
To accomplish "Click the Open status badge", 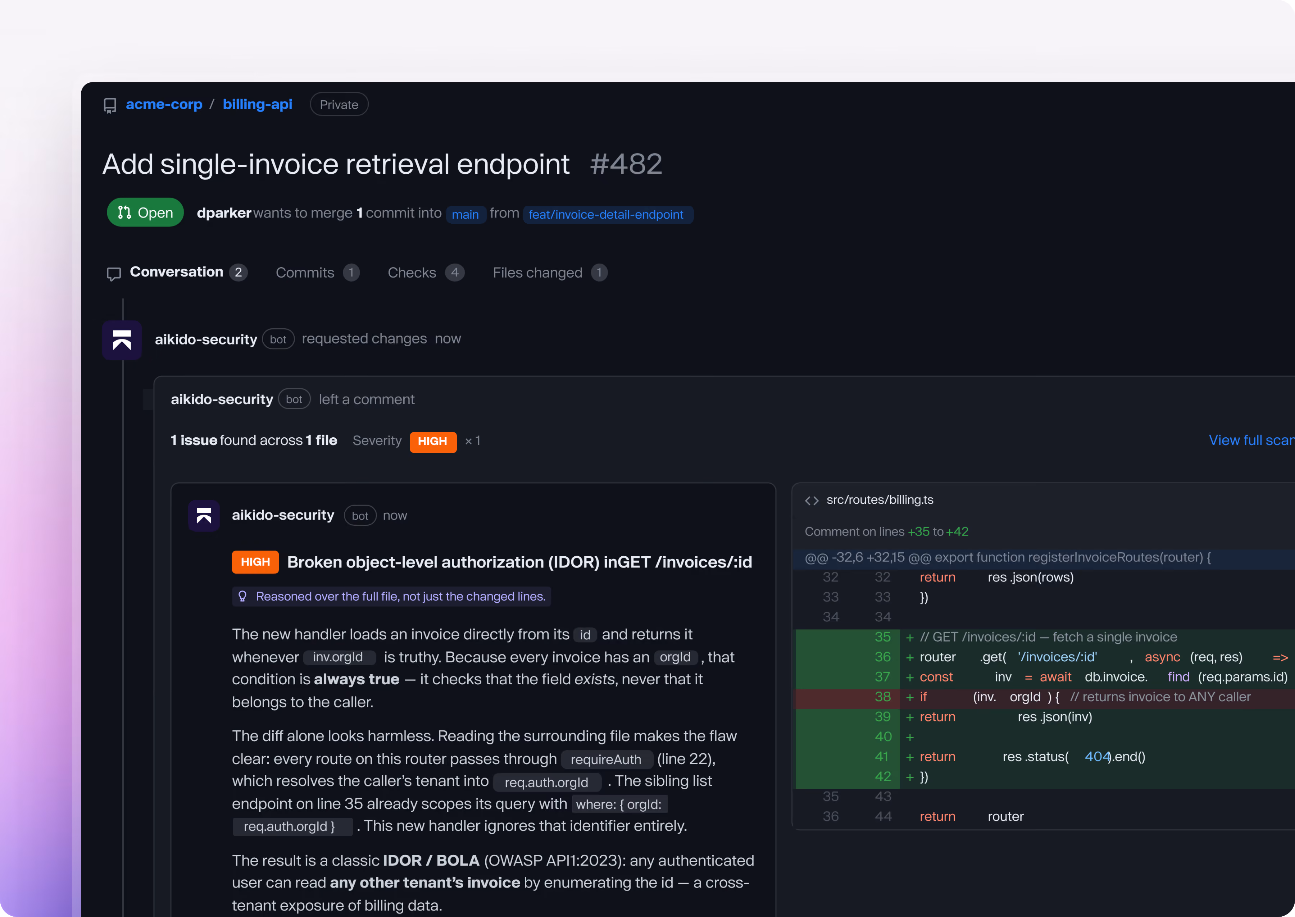I will [145, 212].
